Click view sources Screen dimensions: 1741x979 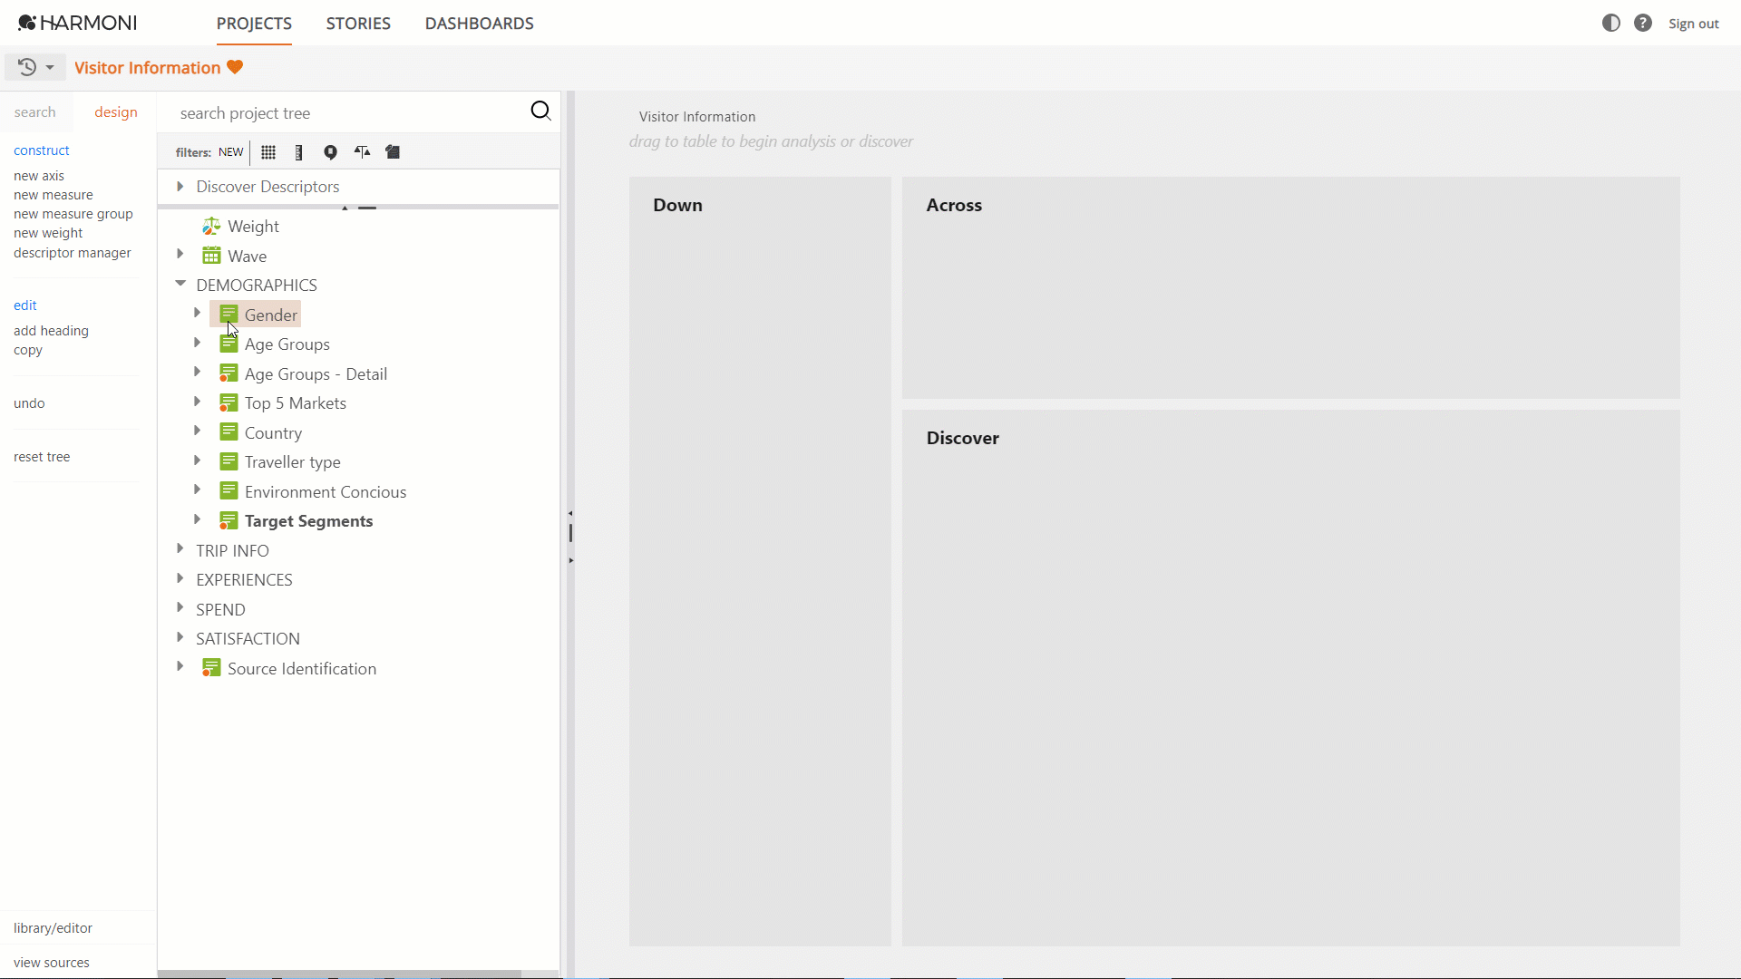click(x=52, y=963)
